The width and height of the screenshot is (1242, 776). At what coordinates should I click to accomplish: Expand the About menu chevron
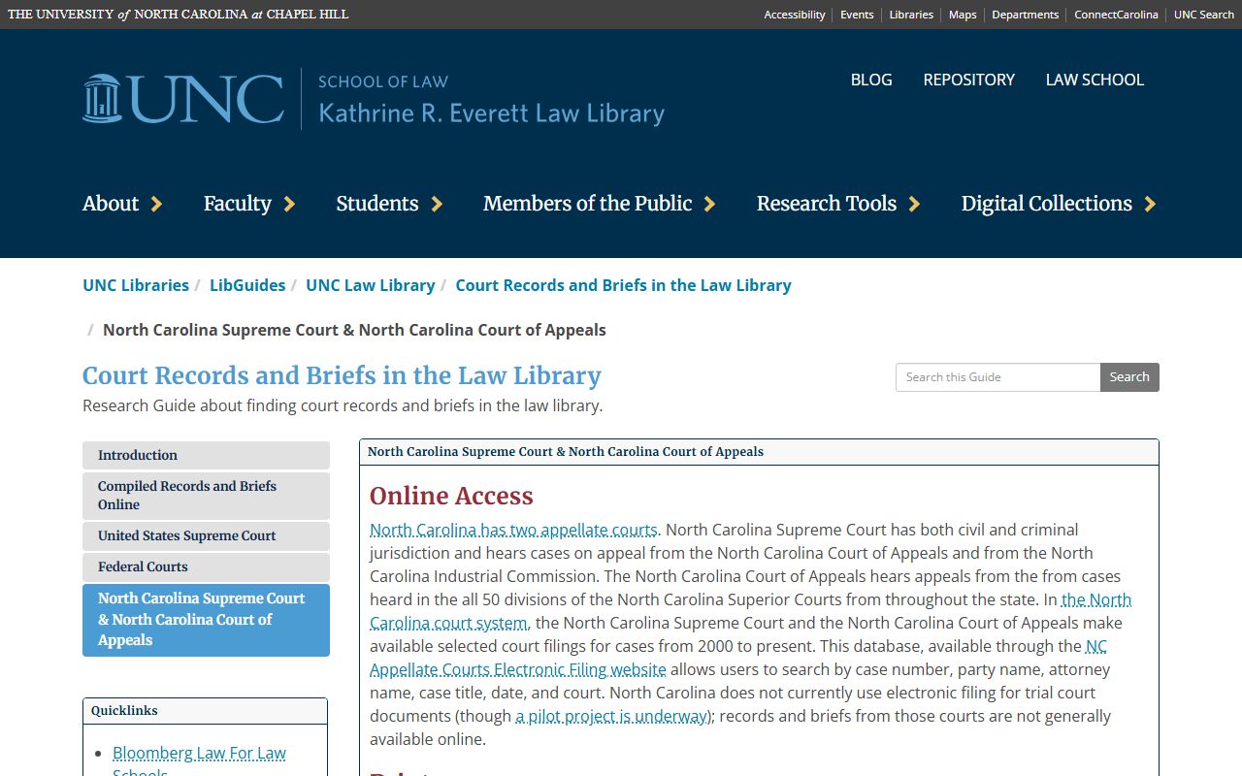[x=156, y=204]
